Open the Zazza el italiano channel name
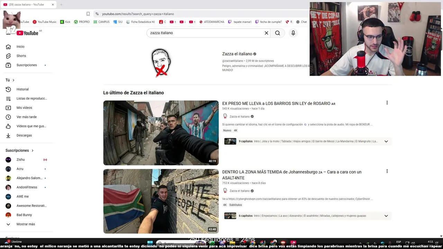Screen dimensions: 443x249 point(237,54)
